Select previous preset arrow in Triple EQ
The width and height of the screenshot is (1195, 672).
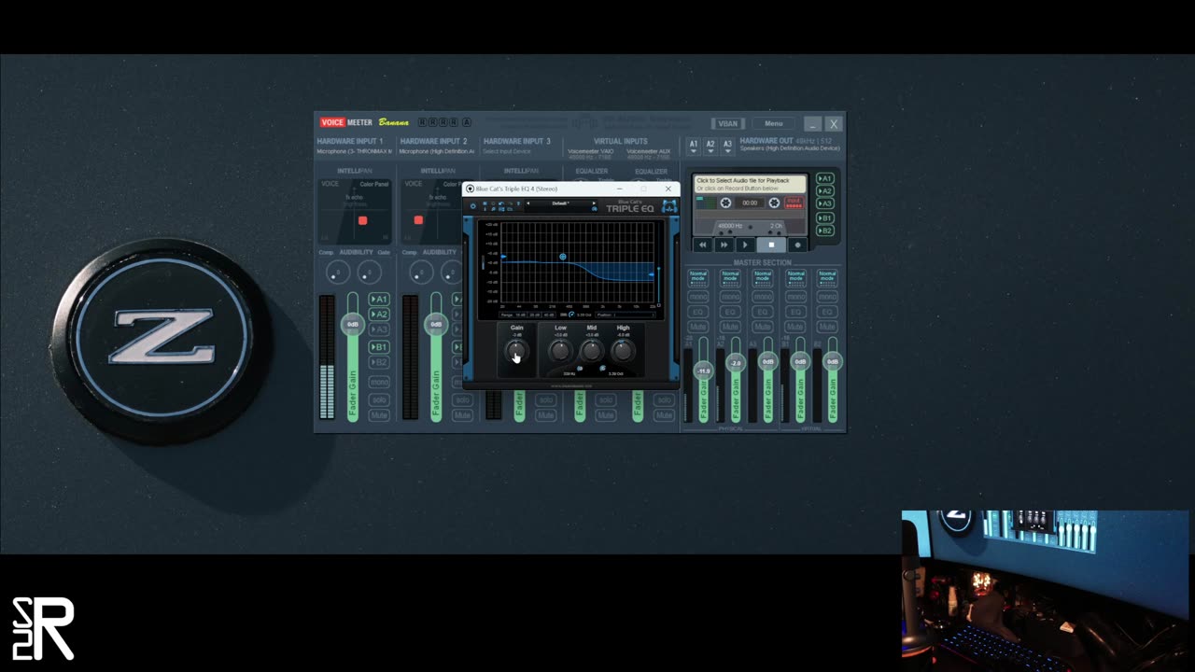tap(527, 203)
